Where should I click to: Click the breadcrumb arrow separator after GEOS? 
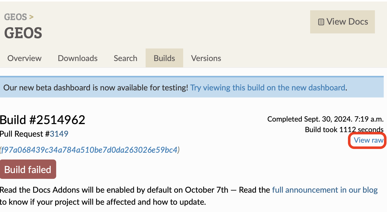tap(31, 17)
